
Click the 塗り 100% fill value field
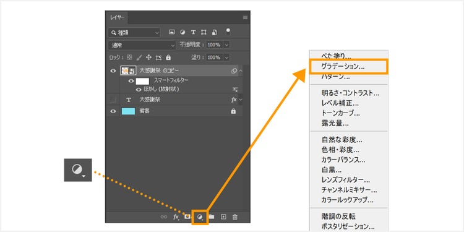pyautogui.click(x=214, y=58)
